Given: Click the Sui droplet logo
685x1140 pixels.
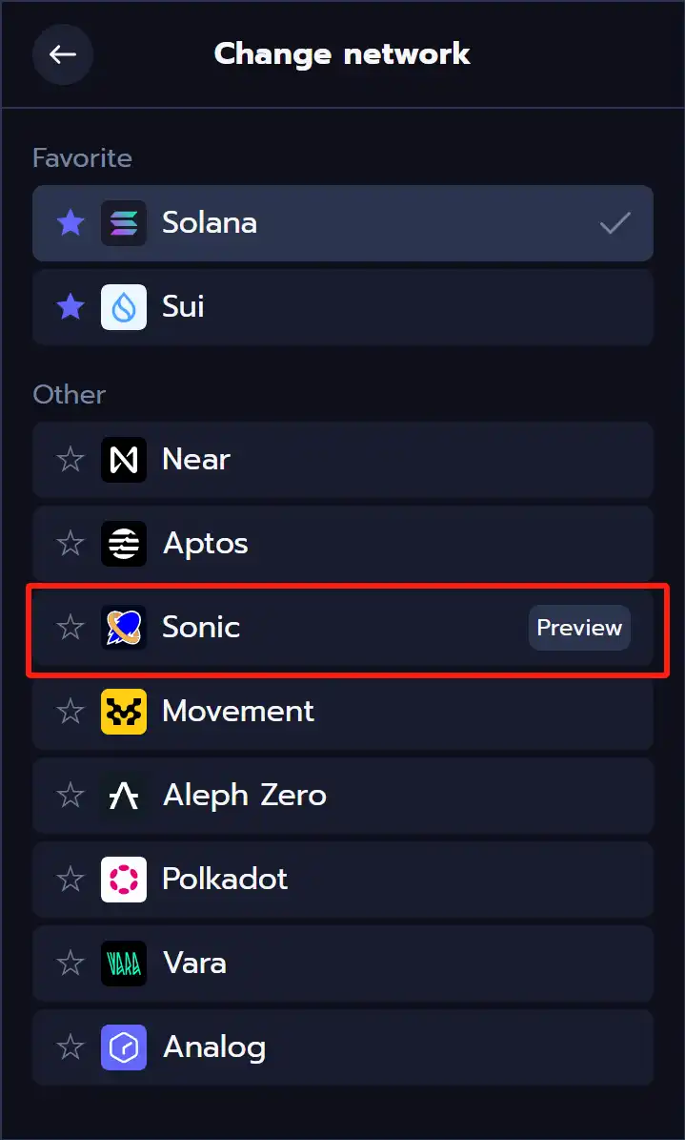Looking at the screenshot, I should pyautogui.click(x=124, y=307).
